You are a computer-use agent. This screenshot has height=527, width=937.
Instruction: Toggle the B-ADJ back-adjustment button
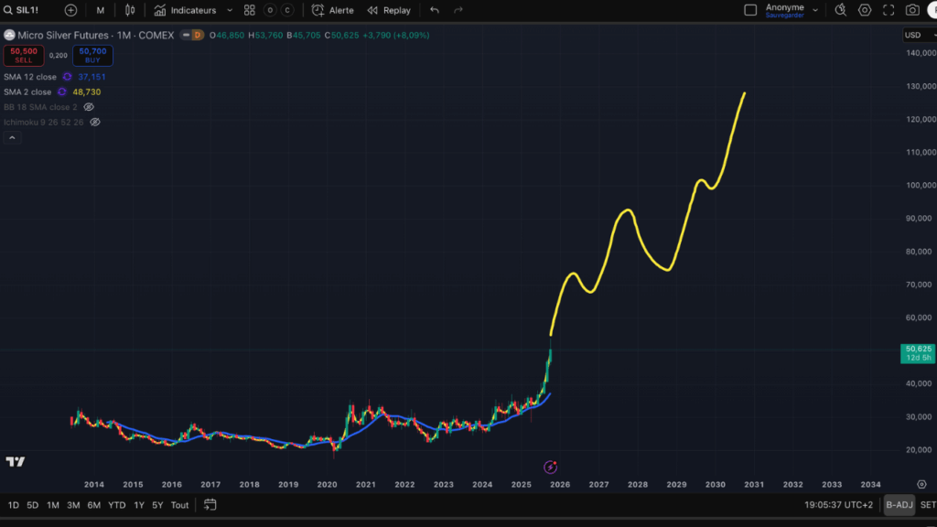click(x=898, y=504)
